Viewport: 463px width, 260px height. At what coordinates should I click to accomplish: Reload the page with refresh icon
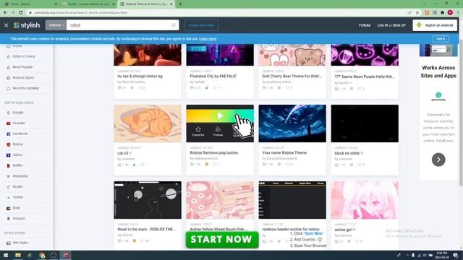[21, 13]
